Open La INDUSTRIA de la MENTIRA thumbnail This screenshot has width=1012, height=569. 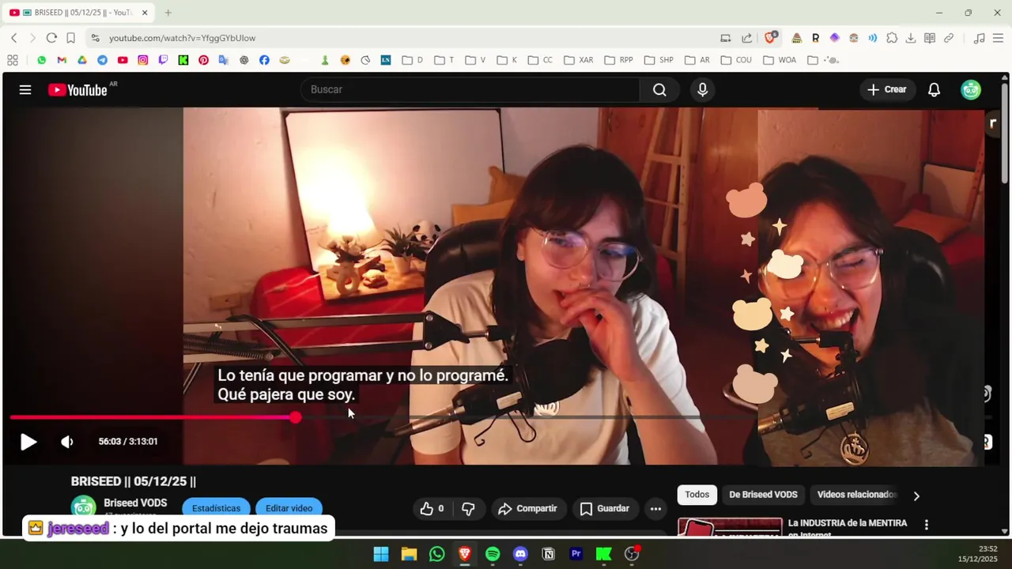(x=730, y=527)
